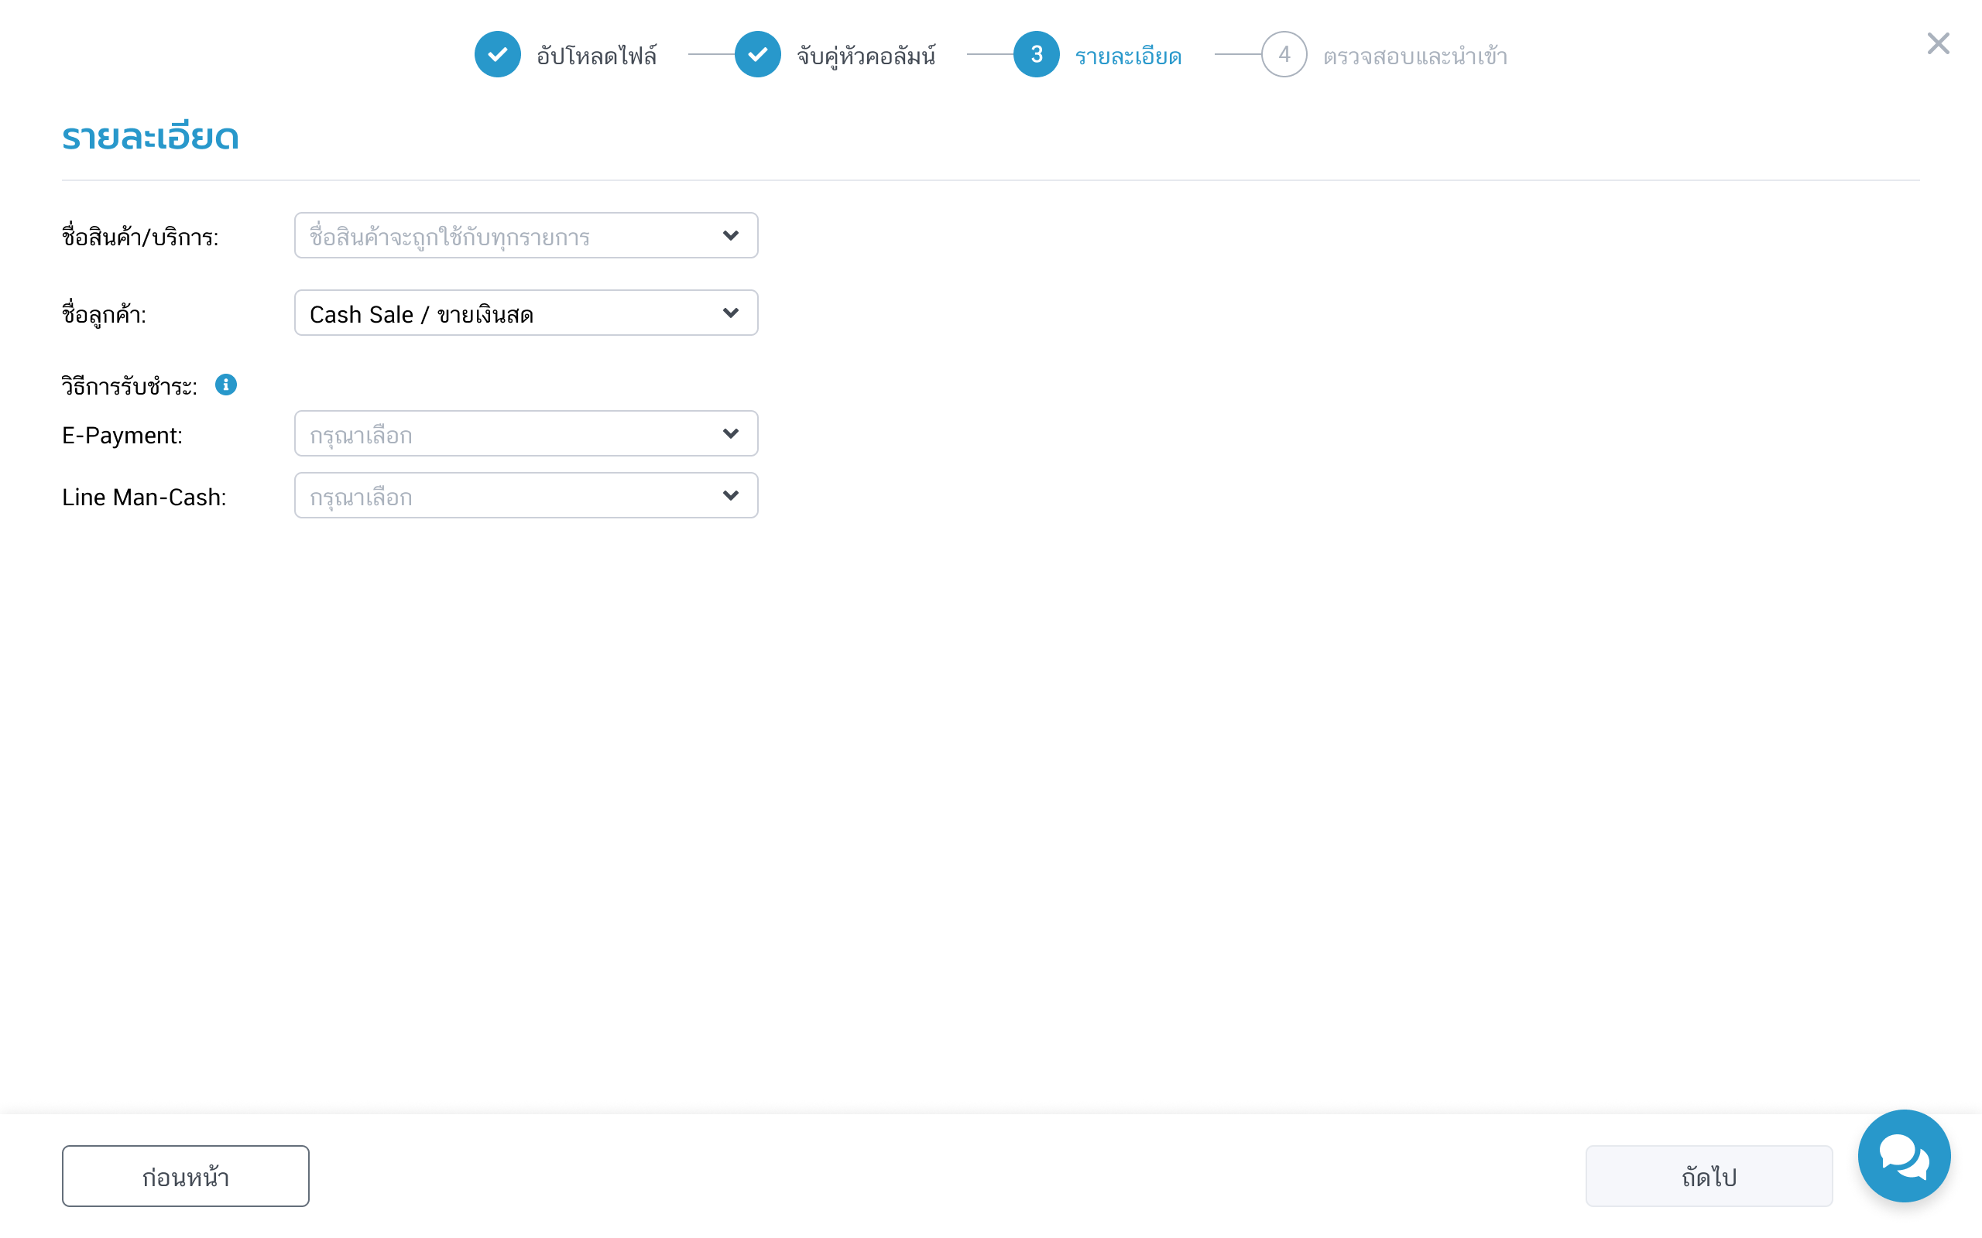The width and height of the screenshot is (1982, 1238).
Task: Click the upload file step checkmark
Action: click(x=497, y=55)
